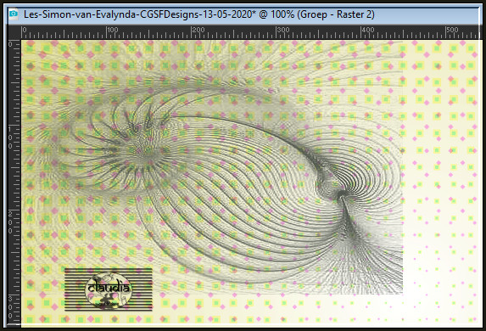Click the 100 mark on horizontal ruler

112,30
